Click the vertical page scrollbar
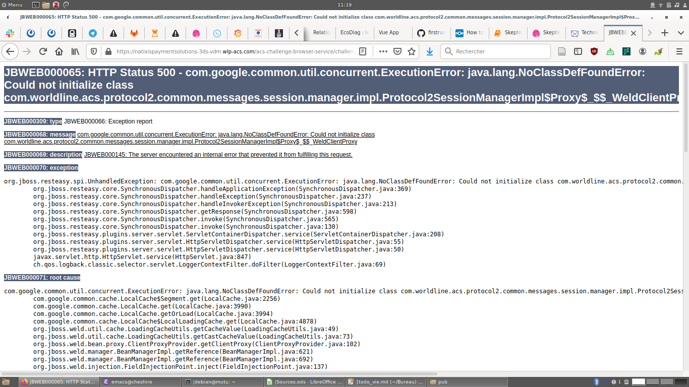 (x=686, y=108)
